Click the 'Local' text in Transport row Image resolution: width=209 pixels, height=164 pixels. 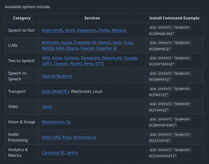click(x=97, y=92)
